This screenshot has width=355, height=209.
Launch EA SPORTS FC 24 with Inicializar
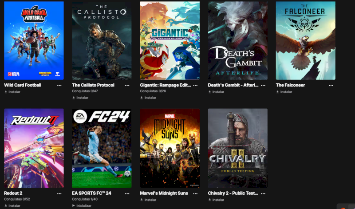[82, 206]
